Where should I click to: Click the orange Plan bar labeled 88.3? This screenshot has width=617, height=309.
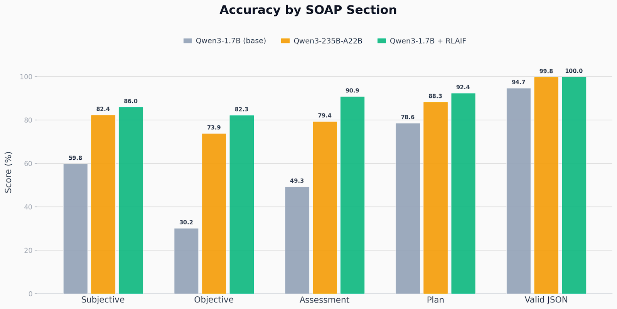point(435,198)
